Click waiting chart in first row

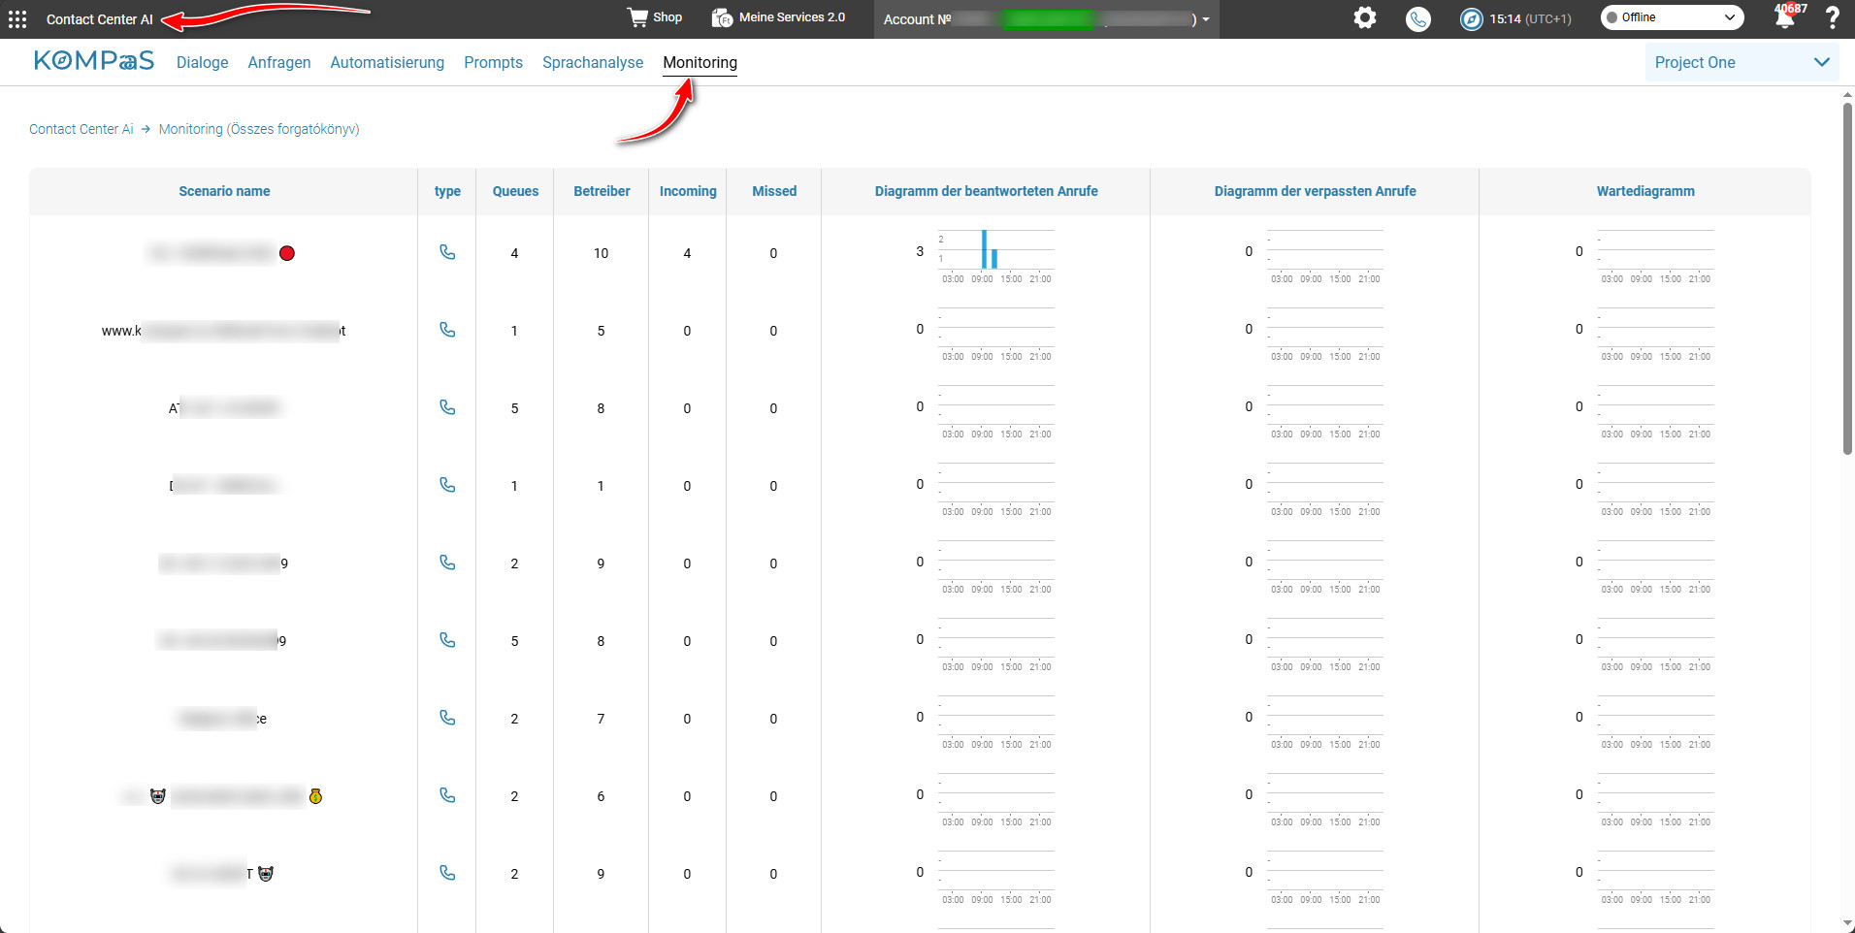click(x=1655, y=256)
